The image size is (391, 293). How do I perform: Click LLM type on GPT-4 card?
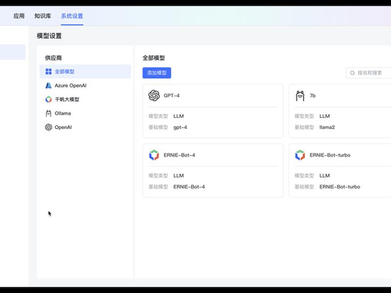coord(178,116)
